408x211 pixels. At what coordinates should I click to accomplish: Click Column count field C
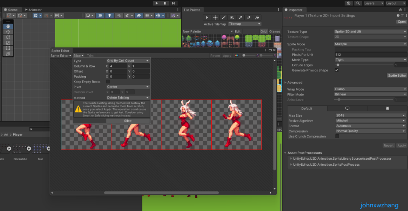pyautogui.click(x=118, y=66)
